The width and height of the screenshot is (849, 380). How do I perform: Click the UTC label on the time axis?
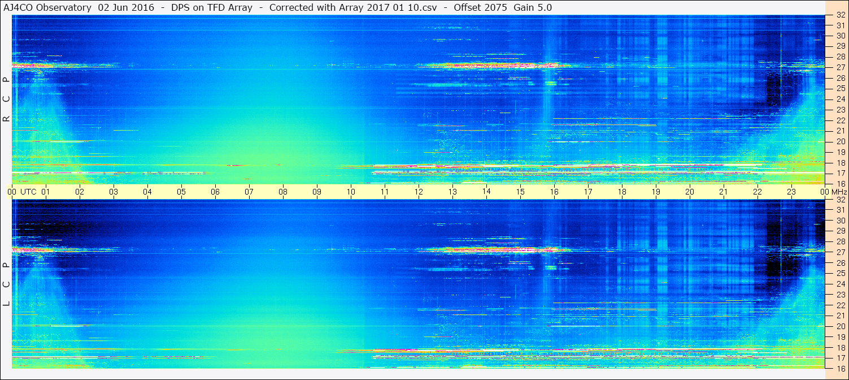pos(28,192)
